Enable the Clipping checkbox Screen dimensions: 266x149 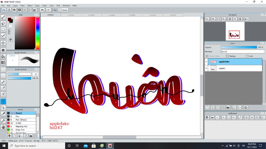[227, 56]
